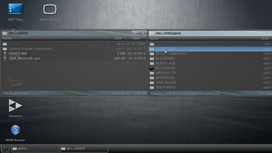Sort dev_hdd0/game list by Size column

(265, 39)
